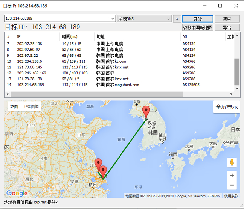Open the 使用条款 terms link
This screenshot has height=209, width=244.
click(231, 195)
